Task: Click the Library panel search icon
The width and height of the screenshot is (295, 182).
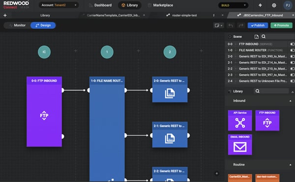Action: [257, 91]
